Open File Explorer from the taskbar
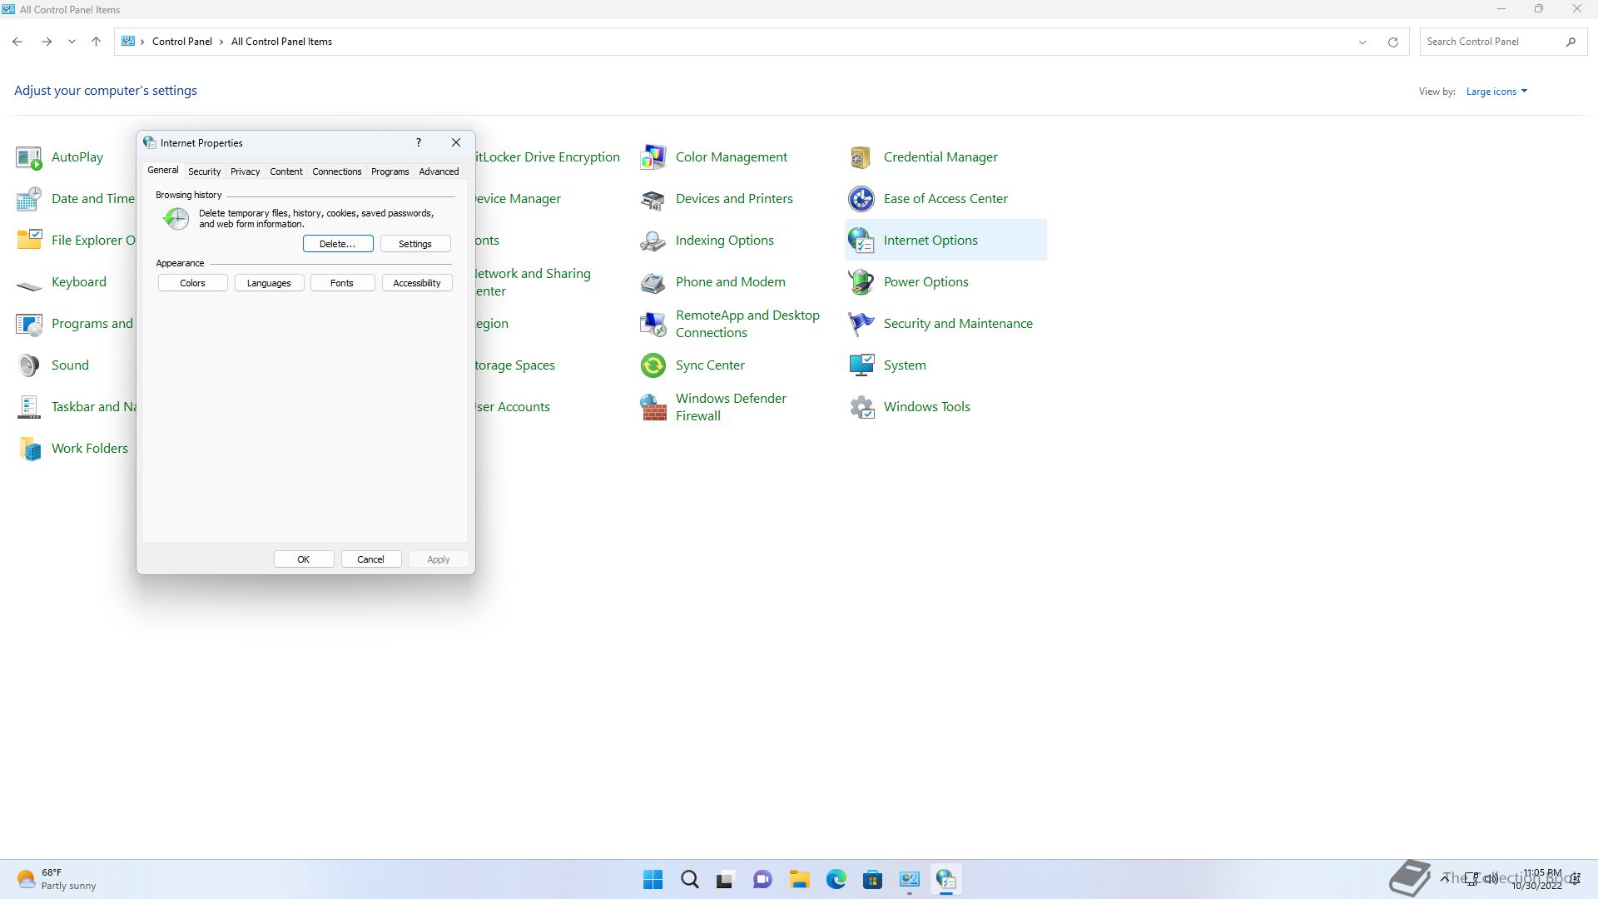 (800, 879)
